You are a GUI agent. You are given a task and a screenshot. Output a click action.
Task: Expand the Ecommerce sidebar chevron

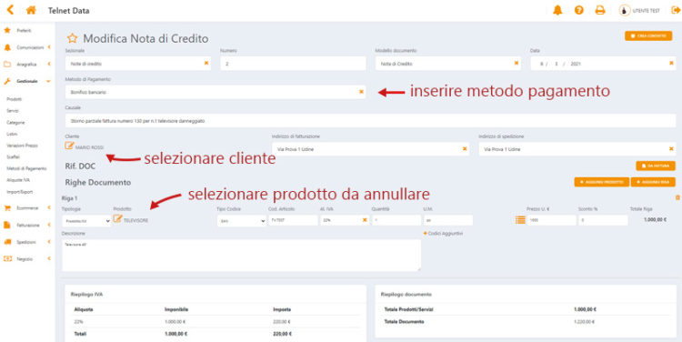click(x=49, y=208)
